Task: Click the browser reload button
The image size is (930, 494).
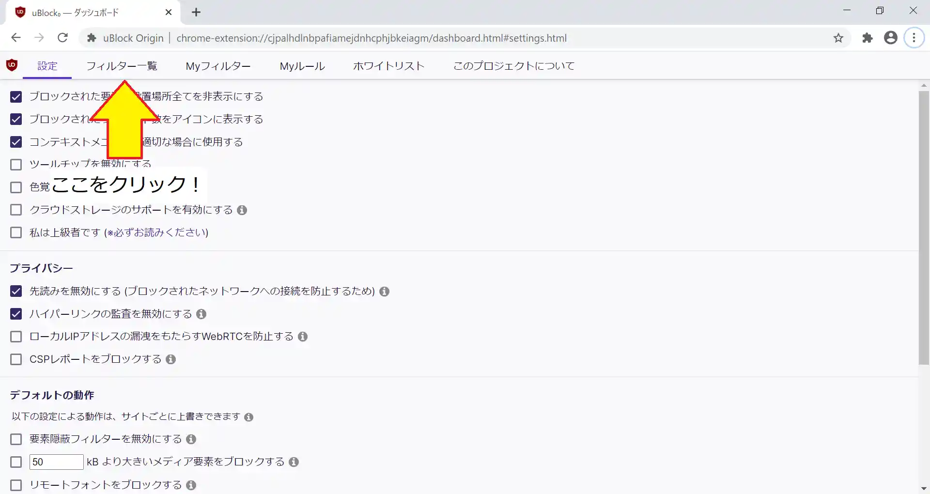Action: 62,38
